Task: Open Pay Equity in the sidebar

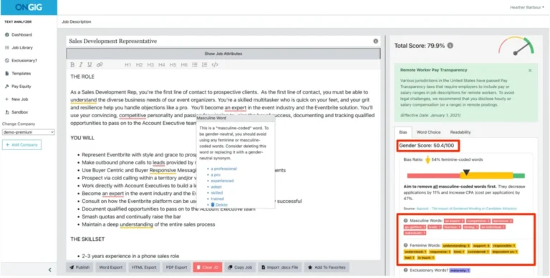Action: click(21, 86)
